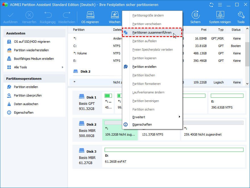Select the 109.22GB Logisch unallocated row

[156, 82]
